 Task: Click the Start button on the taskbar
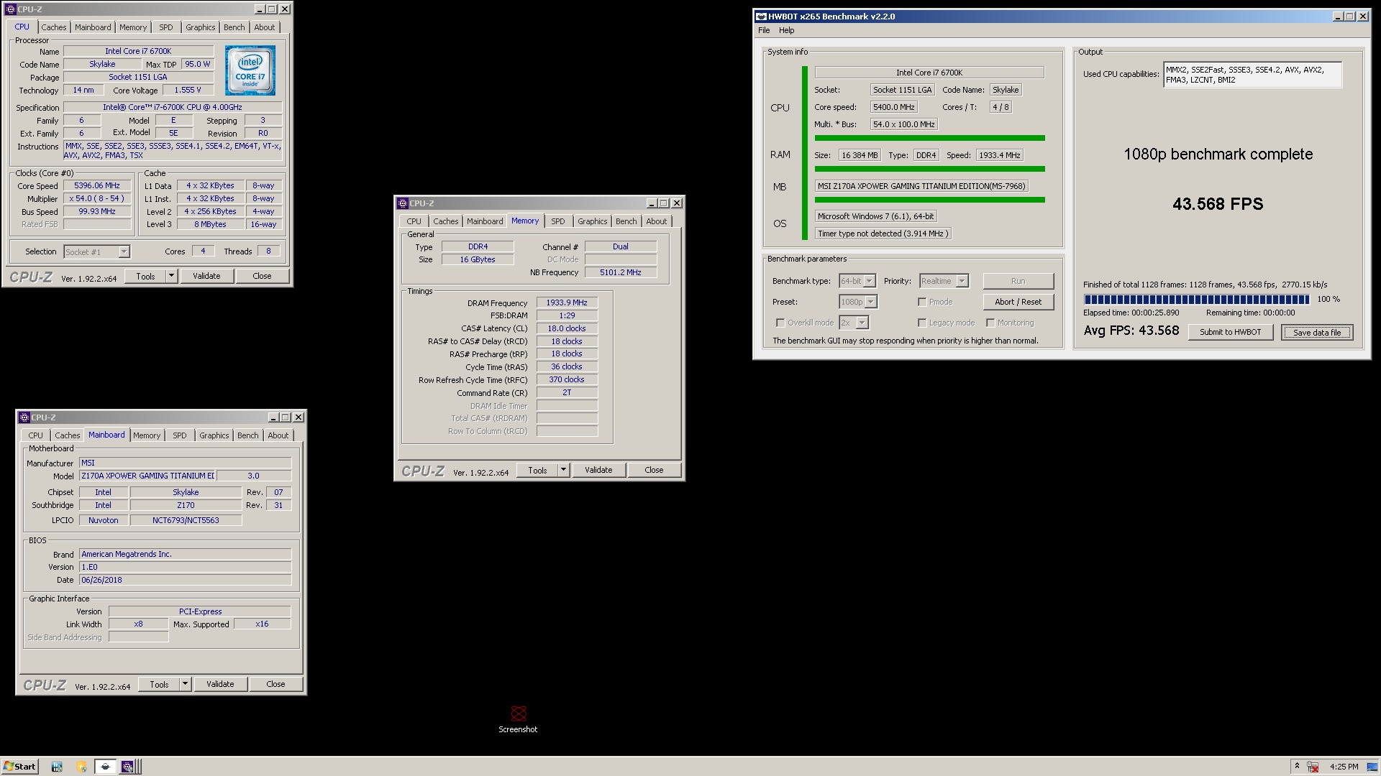point(19,766)
